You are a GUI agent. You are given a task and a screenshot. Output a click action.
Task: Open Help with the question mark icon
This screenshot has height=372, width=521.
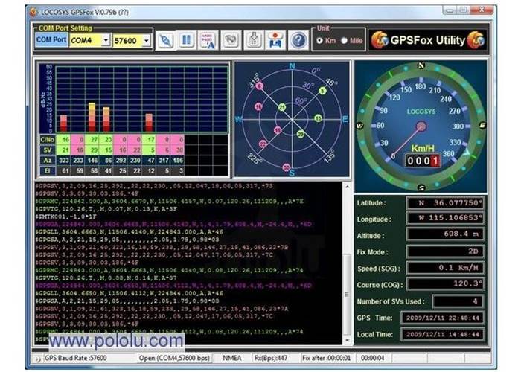click(298, 39)
